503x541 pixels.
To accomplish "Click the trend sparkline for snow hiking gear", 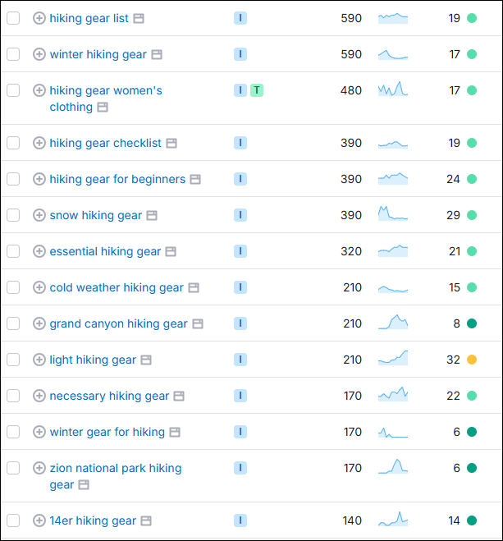I will 392,214.
